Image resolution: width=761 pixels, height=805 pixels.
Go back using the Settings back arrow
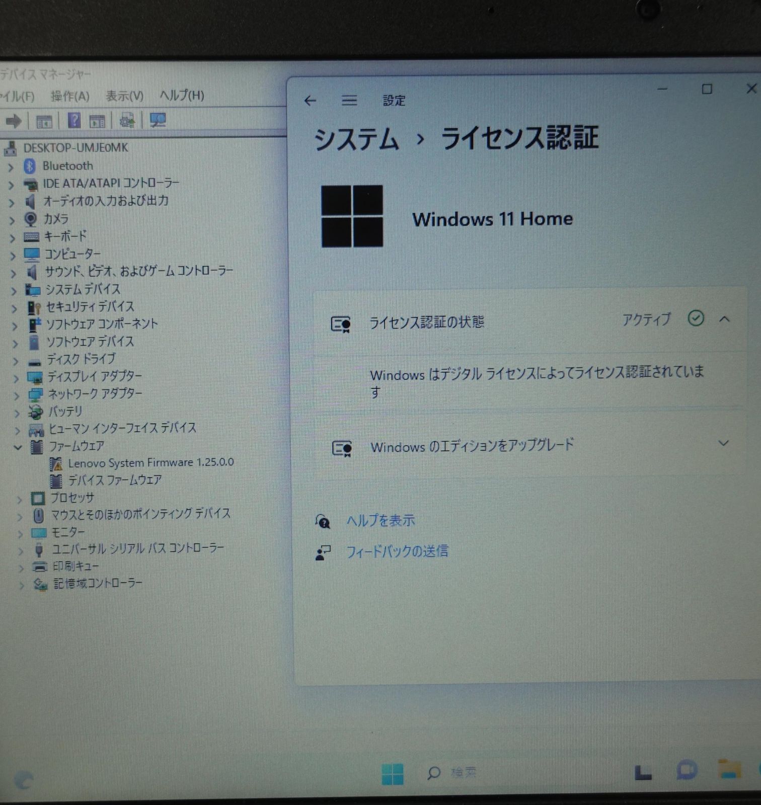(310, 101)
